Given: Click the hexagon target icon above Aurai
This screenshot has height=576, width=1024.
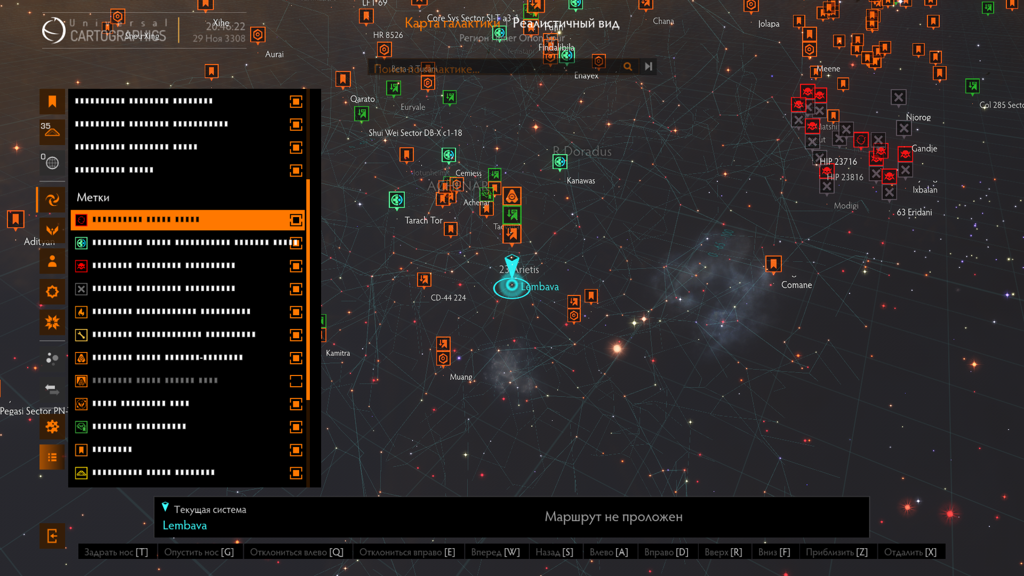Looking at the screenshot, I should (258, 35).
